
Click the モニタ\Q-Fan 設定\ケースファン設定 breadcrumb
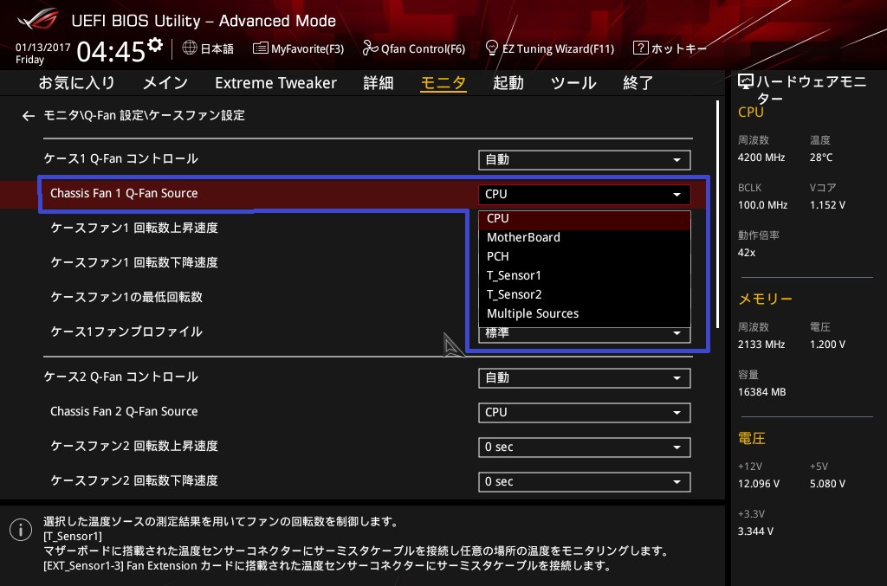coord(145,115)
